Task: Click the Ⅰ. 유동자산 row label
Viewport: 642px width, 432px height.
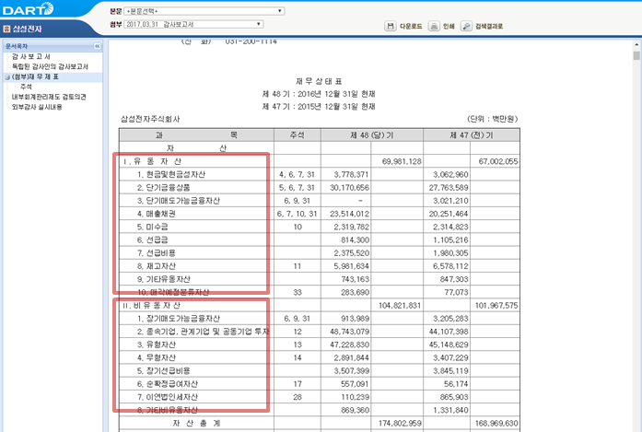Action: point(152,161)
